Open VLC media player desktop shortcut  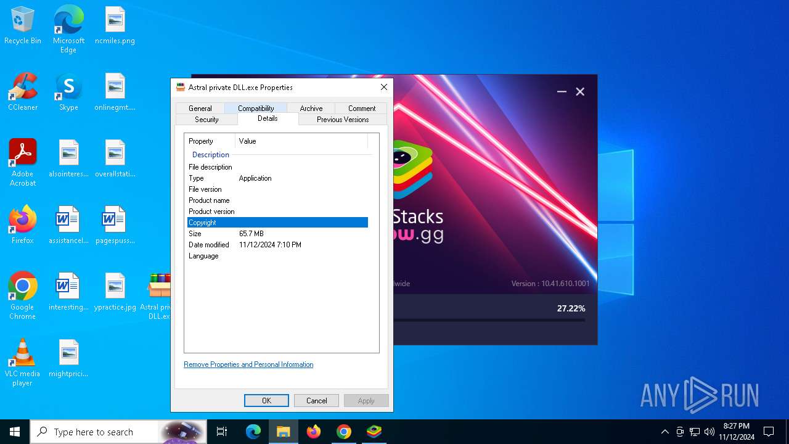coord(23,363)
